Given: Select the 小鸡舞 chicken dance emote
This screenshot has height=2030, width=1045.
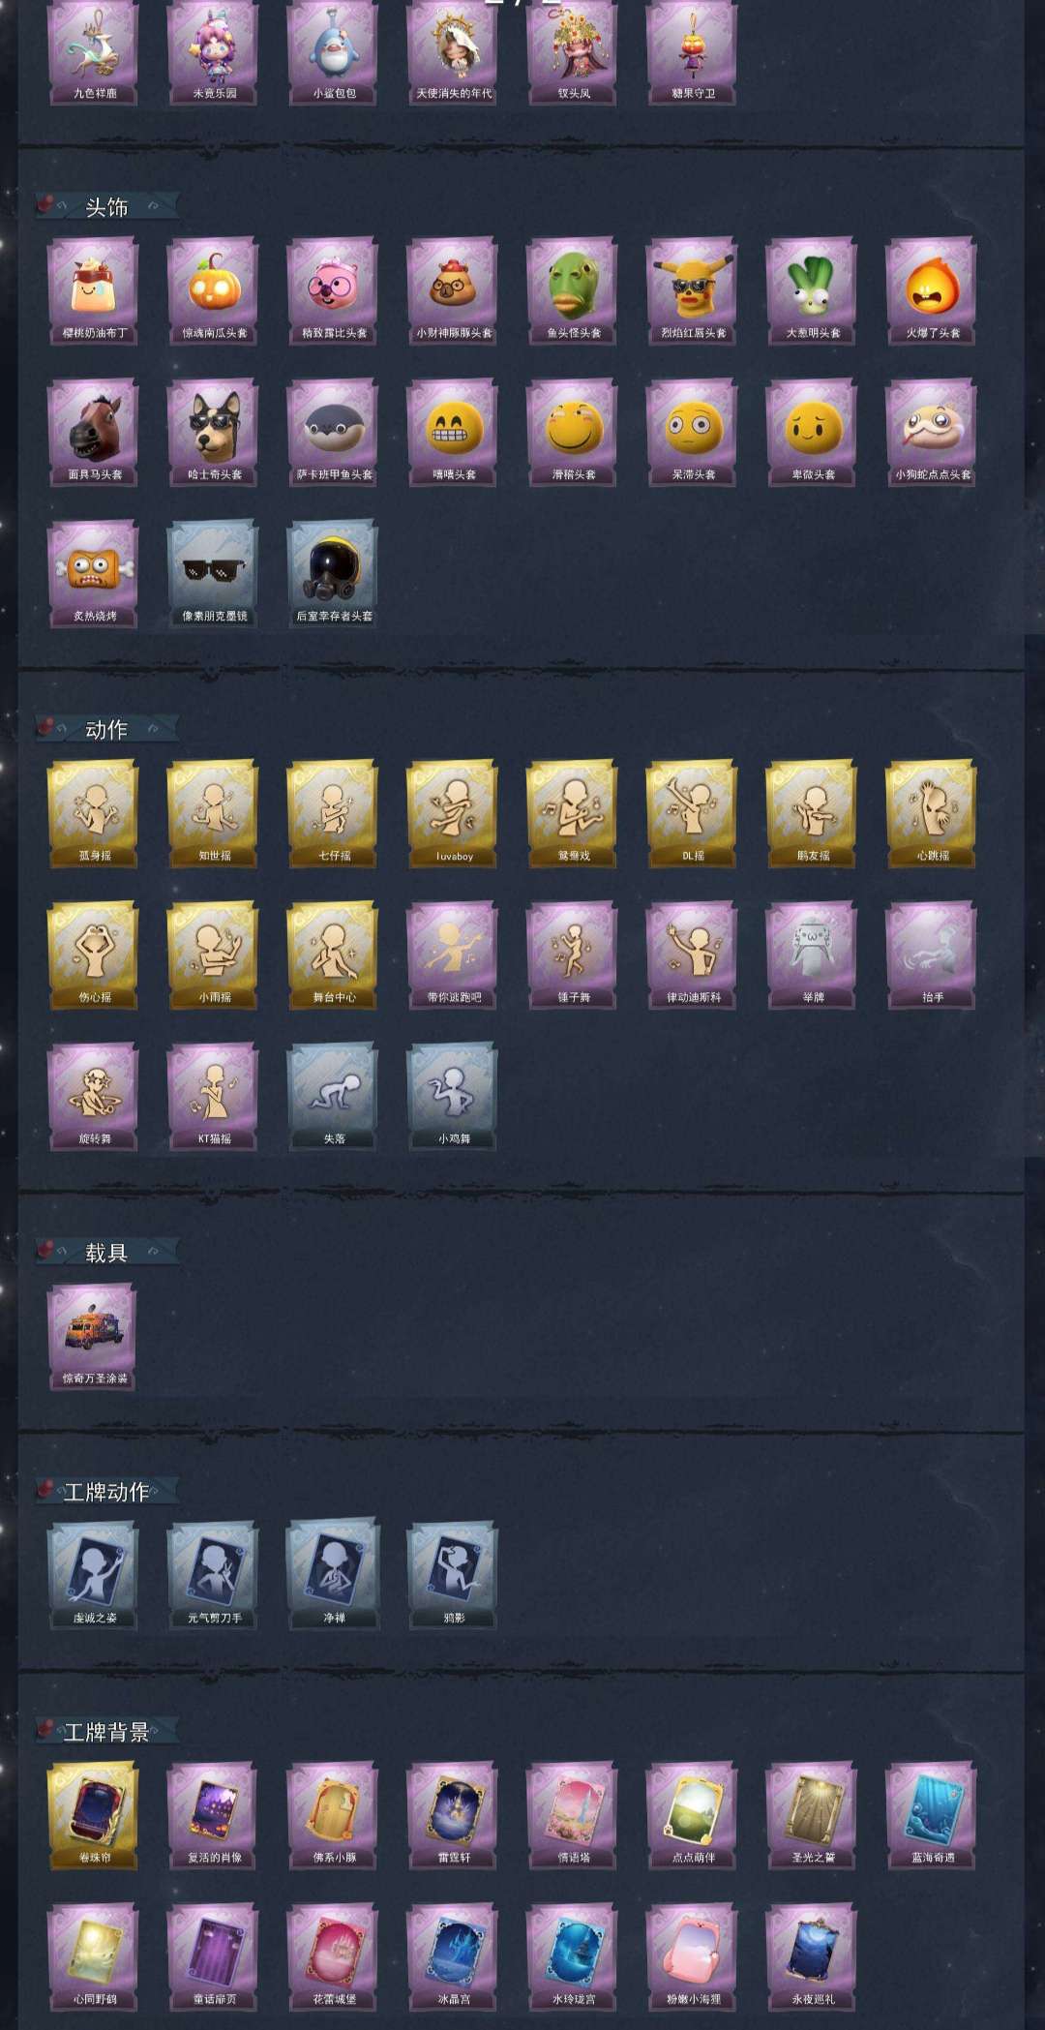Looking at the screenshot, I should click(453, 1097).
